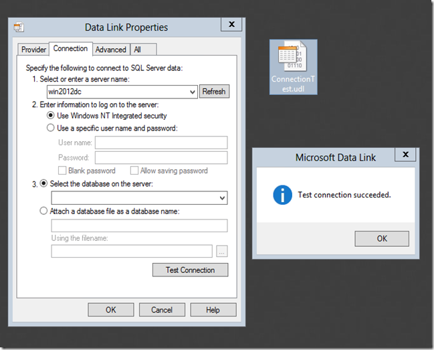This screenshot has height=350, width=434.
Task: Enable the Allow saving password checkbox
Action: (x=134, y=171)
